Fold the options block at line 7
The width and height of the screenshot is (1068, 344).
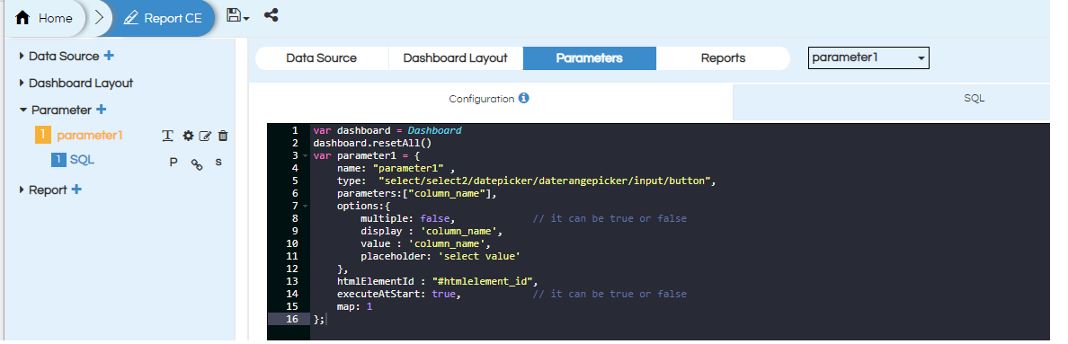pyautogui.click(x=305, y=206)
